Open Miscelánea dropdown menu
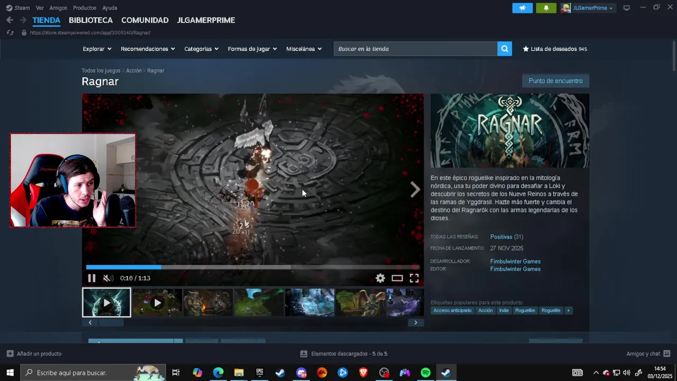 pyautogui.click(x=304, y=49)
